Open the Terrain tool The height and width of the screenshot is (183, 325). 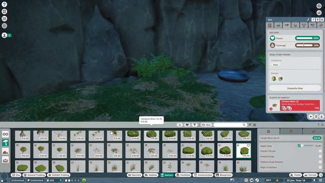[310, 175]
